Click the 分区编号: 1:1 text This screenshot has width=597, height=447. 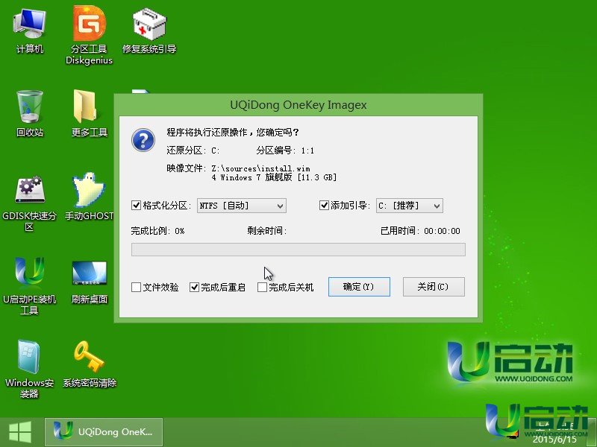click(x=285, y=150)
